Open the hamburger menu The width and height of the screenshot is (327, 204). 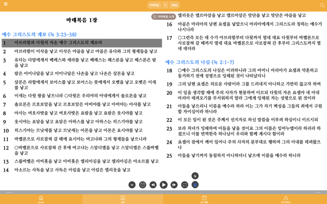click(x=6, y=4)
